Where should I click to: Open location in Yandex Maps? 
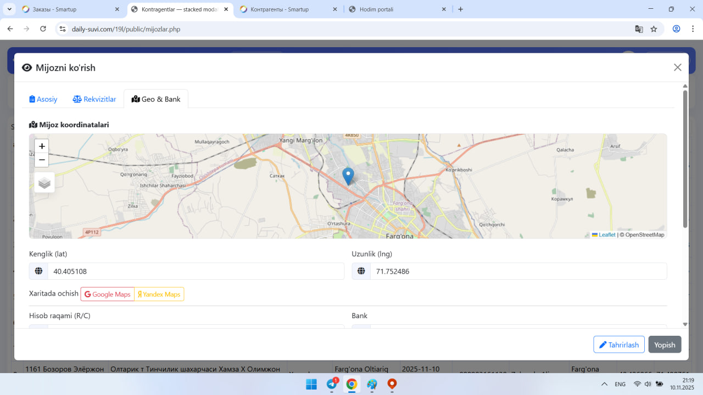(159, 294)
